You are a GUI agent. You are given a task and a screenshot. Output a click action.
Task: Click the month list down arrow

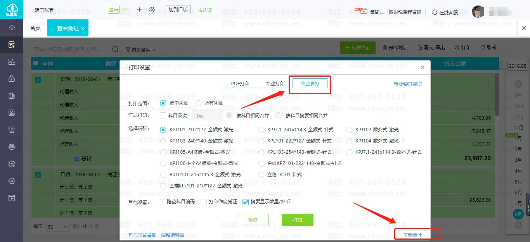click(x=518, y=225)
